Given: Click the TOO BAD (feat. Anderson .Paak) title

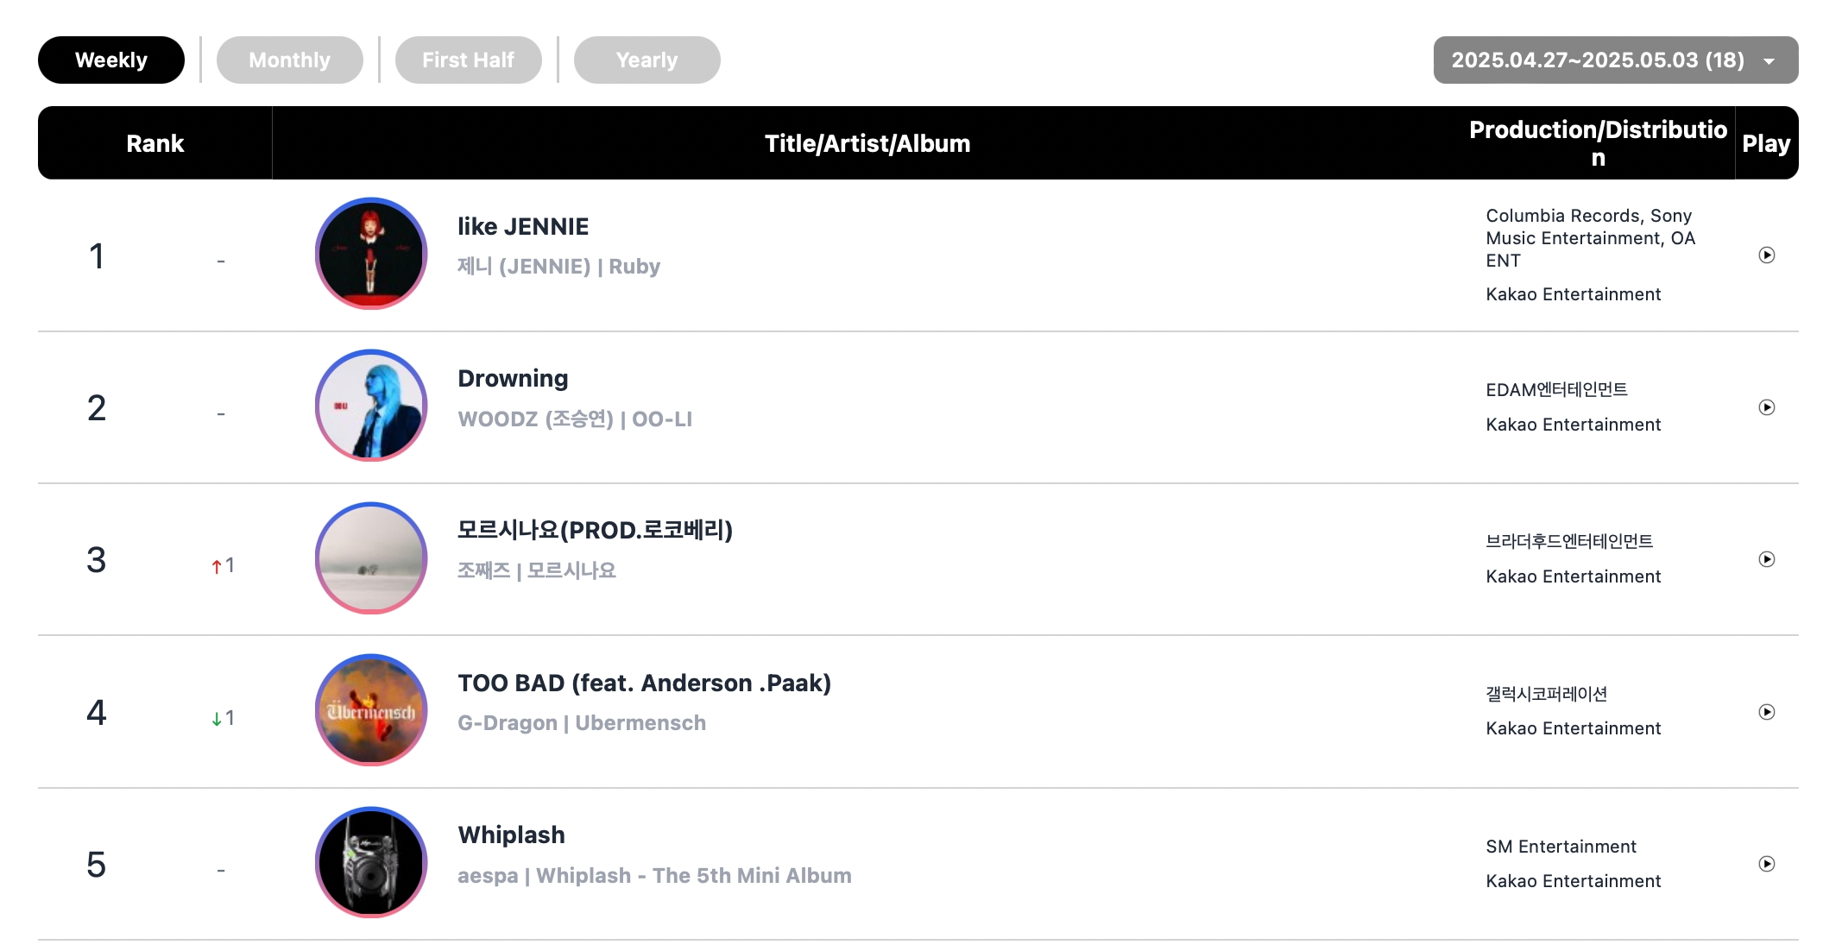Looking at the screenshot, I should pos(644,683).
